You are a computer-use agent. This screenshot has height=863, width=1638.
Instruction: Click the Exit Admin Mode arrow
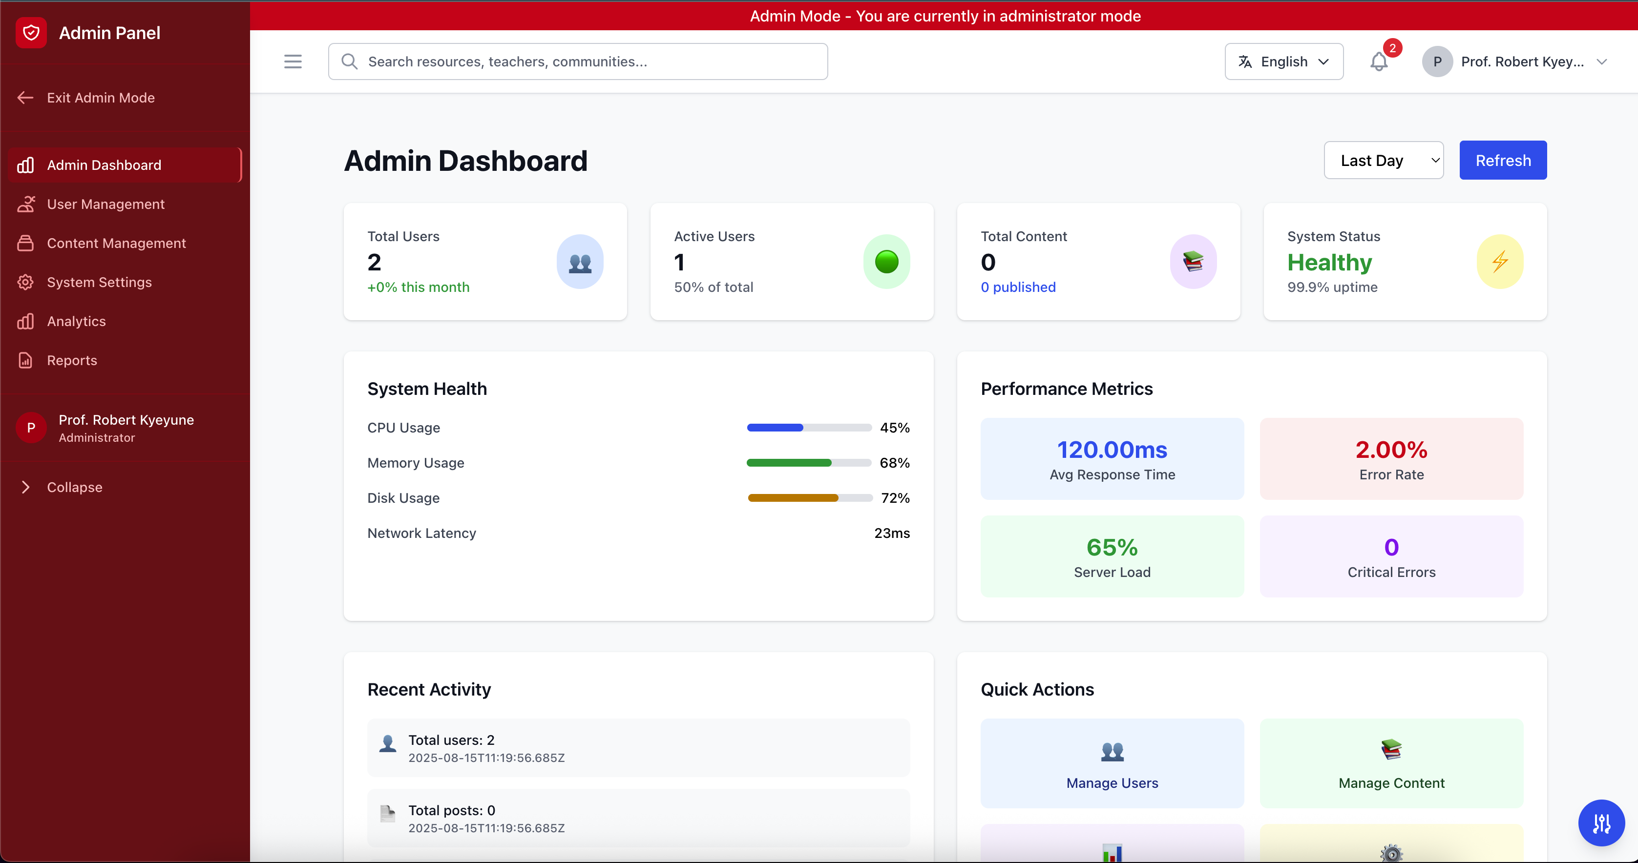click(25, 98)
